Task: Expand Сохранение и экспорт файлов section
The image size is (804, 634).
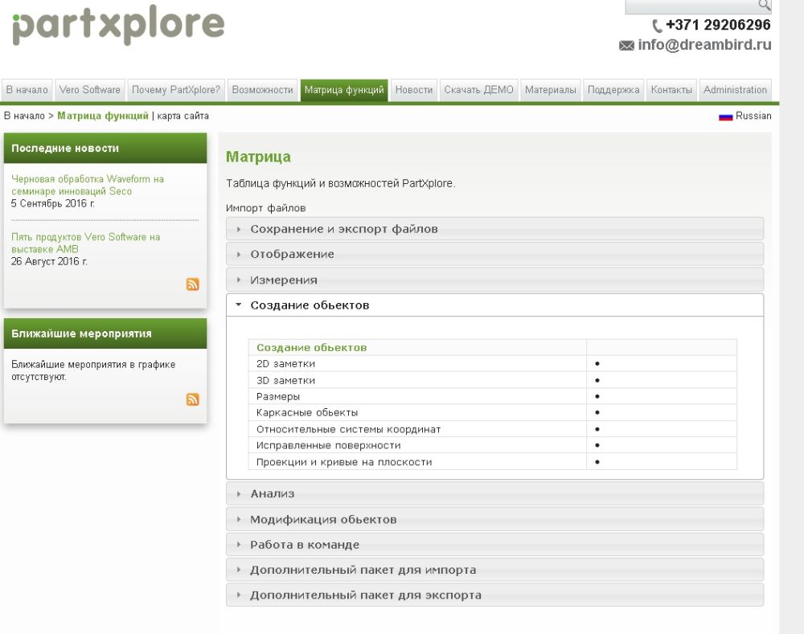Action: (494, 229)
